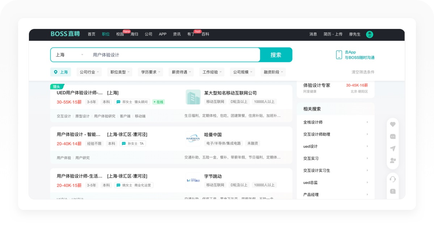Open 资讯 in the top navigation

point(177,34)
